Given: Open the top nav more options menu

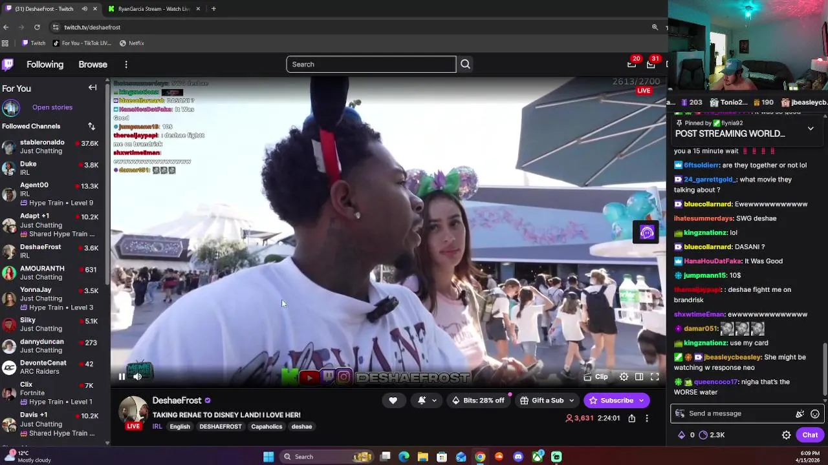Looking at the screenshot, I should click(x=126, y=65).
